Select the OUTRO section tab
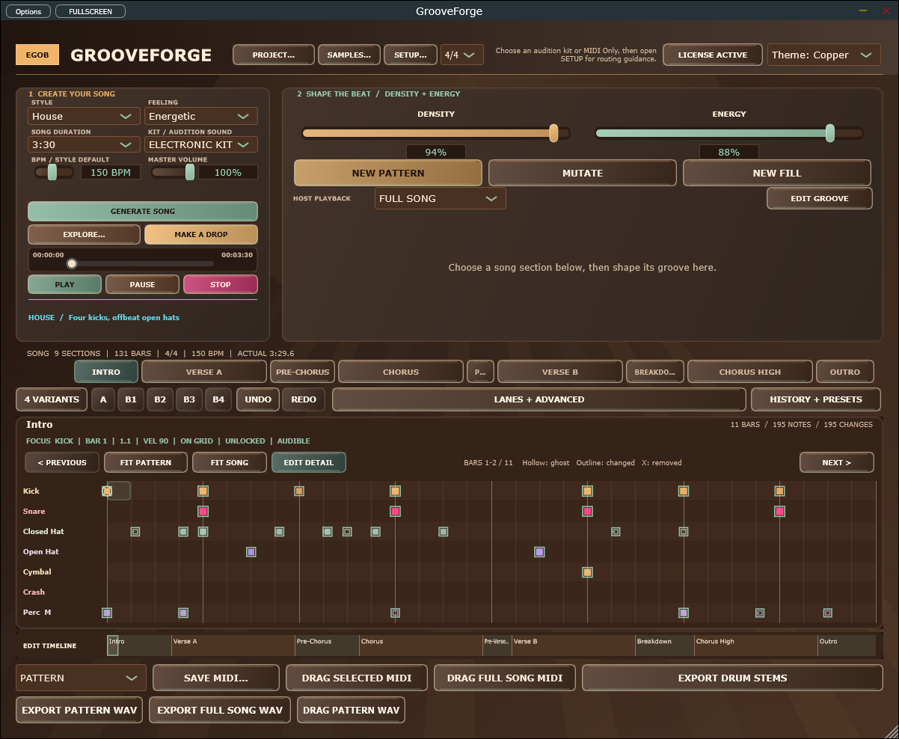899x739 pixels. [x=845, y=372]
